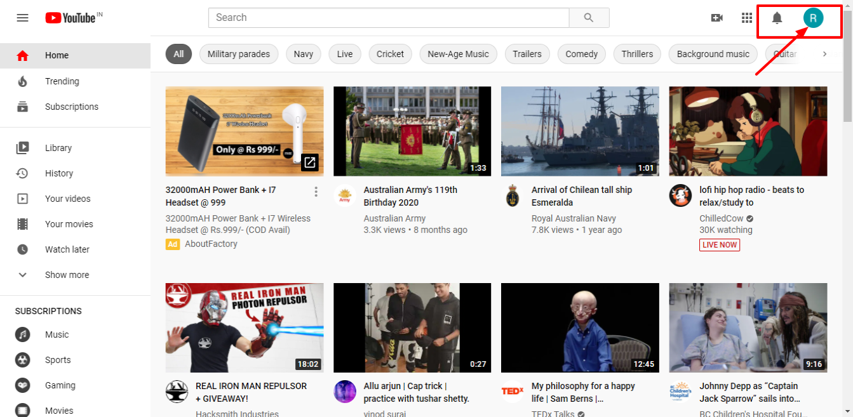Viewport: 853px width, 417px height.
Task: Click the ad external link icon
Action: click(x=309, y=162)
